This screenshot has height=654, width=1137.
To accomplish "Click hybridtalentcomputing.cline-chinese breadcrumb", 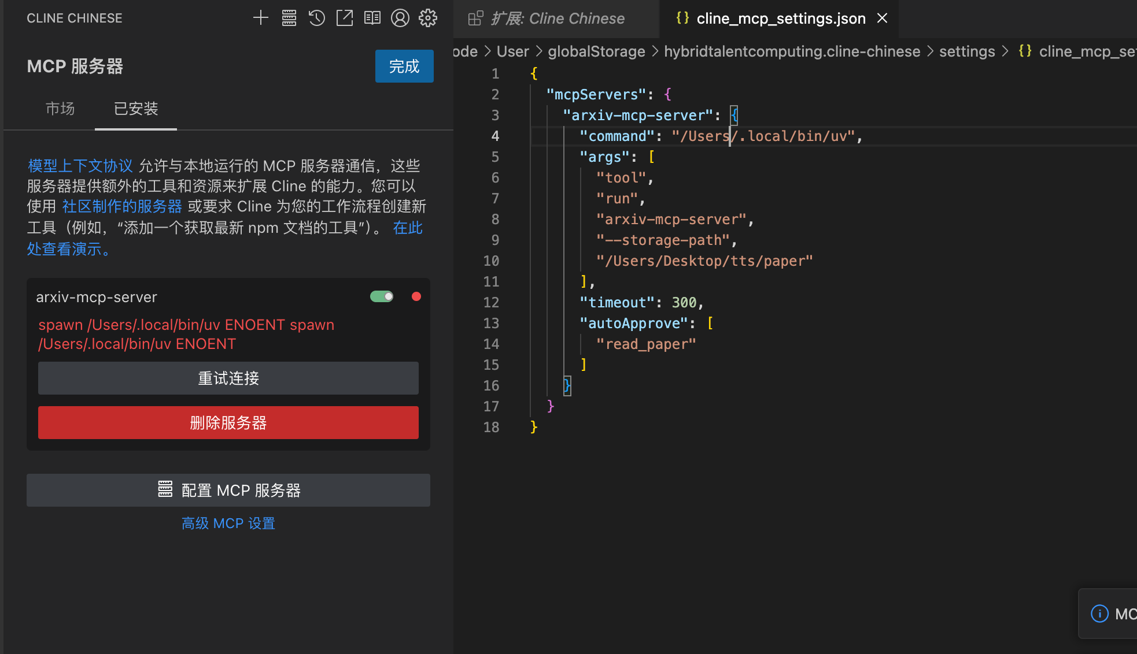I will pyautogui.click(x=792, y=51).
